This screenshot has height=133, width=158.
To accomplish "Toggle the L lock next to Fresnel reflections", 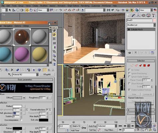I will tap(50, 110).
